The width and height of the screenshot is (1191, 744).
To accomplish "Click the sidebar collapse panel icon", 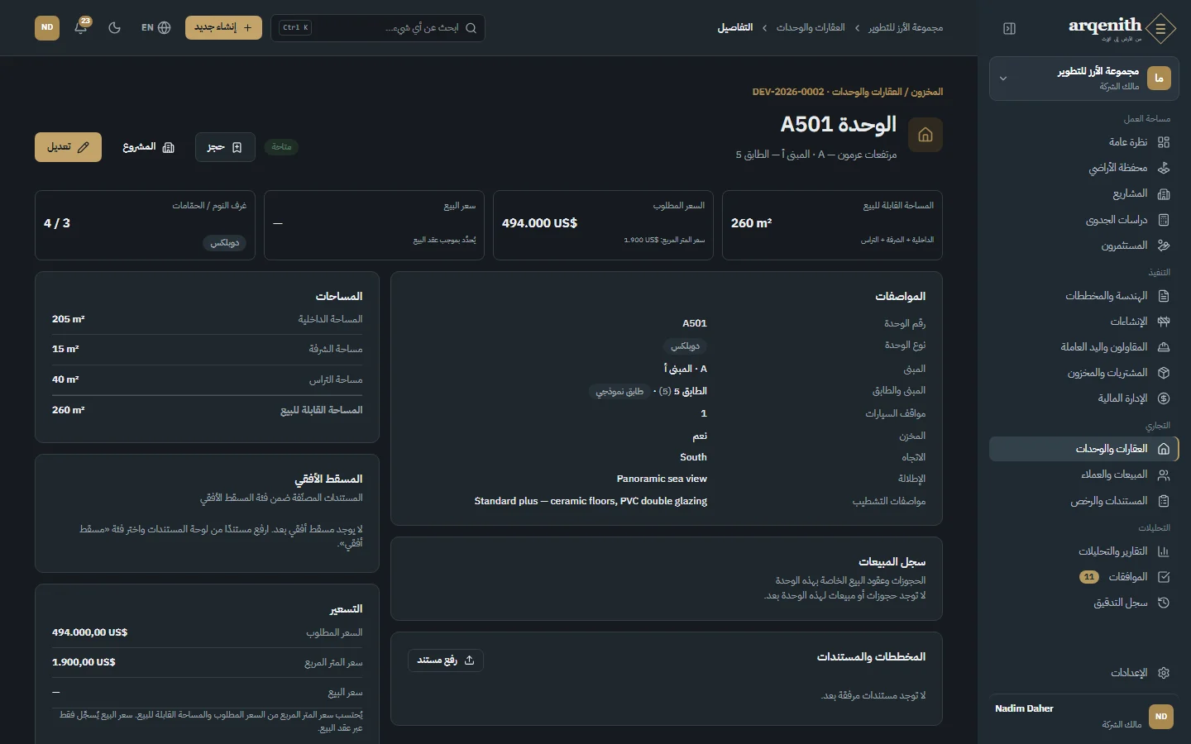I will pos(1009,28).
